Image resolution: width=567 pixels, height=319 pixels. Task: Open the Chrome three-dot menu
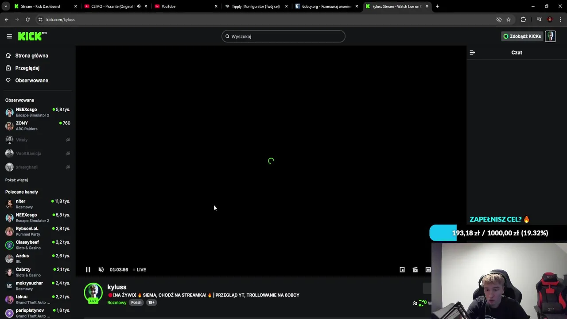coord(561,19)
